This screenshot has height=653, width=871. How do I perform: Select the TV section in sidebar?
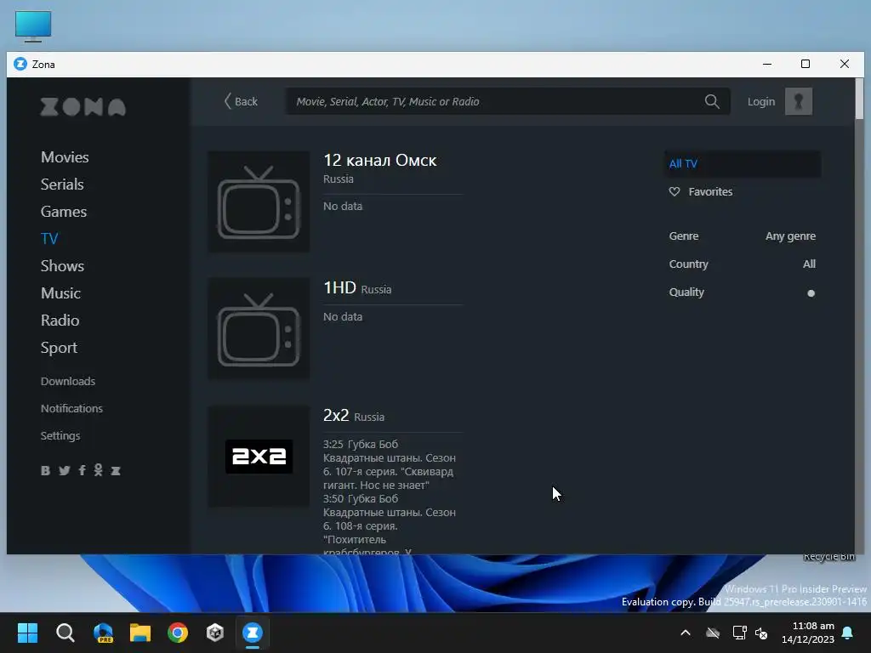click(x=49, y=239)
